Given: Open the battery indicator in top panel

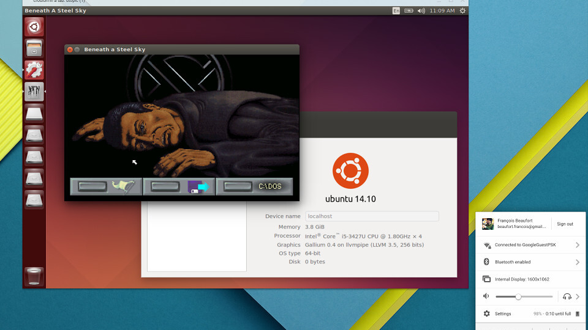Looking at the screenshot, I should [x=409, y=10].
